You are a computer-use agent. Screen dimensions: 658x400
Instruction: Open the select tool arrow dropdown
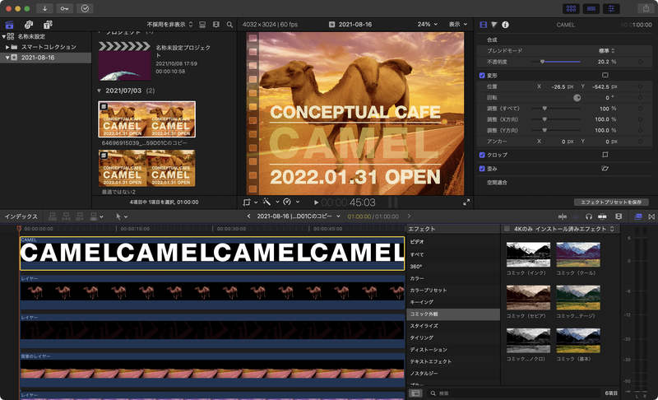click(121, 216)
